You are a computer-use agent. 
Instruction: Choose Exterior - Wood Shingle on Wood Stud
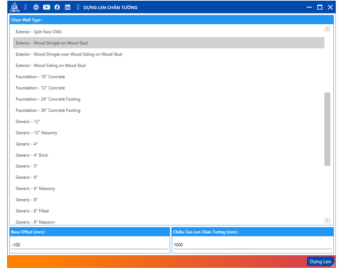[52, 43]
